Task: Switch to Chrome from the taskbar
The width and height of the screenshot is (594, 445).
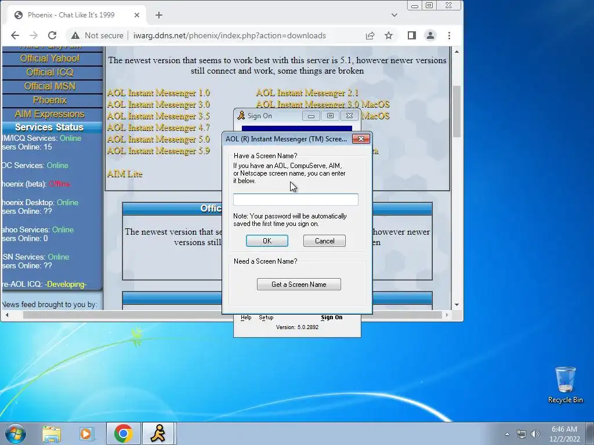Action: click(123, 433)
